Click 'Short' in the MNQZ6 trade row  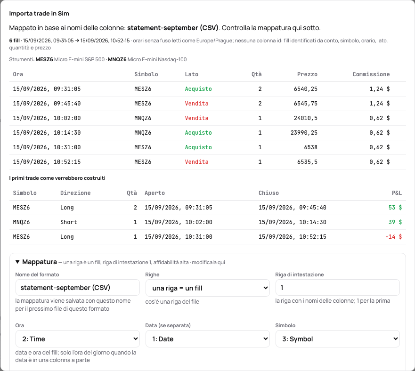coord(69,222)
